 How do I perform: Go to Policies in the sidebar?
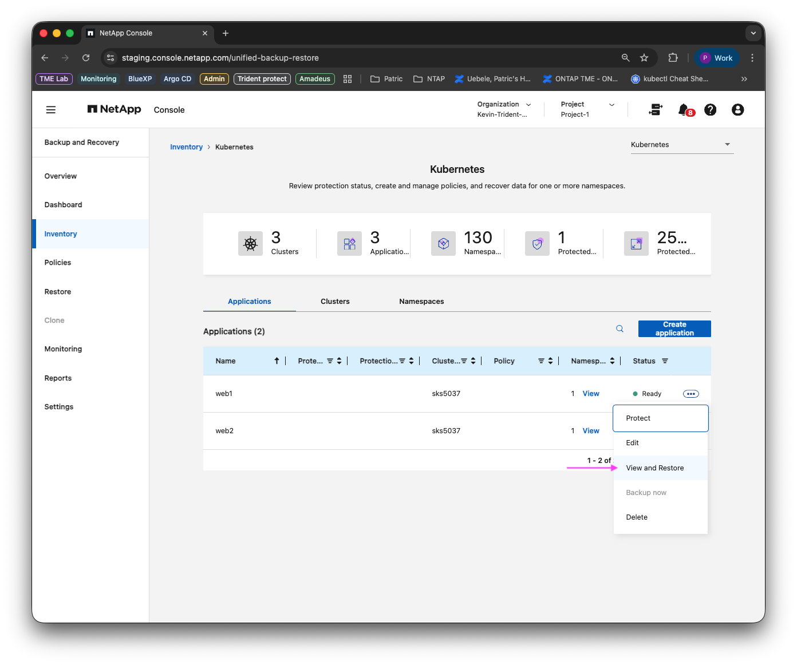pyautogui.click(x=58, y=263)
